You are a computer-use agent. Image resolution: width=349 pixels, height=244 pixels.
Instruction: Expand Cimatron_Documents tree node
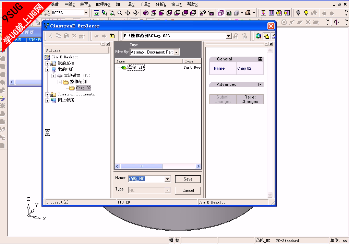pos(47,94)
